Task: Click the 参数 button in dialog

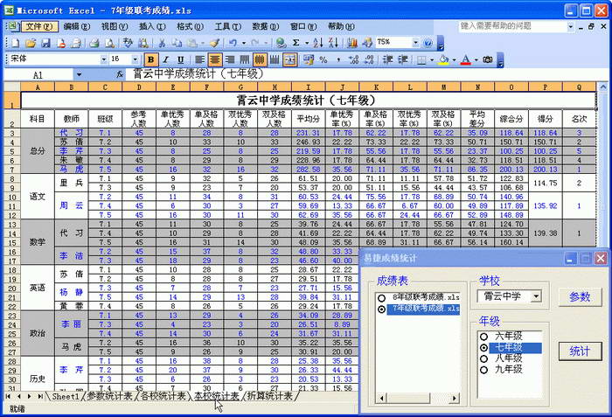Action: coord(580,297)
